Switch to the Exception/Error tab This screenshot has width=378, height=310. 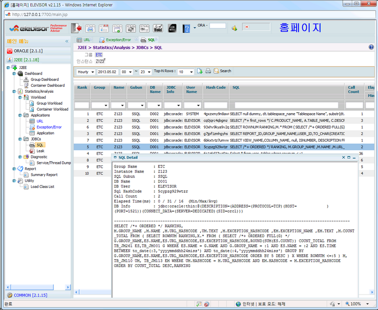(119, 40)
